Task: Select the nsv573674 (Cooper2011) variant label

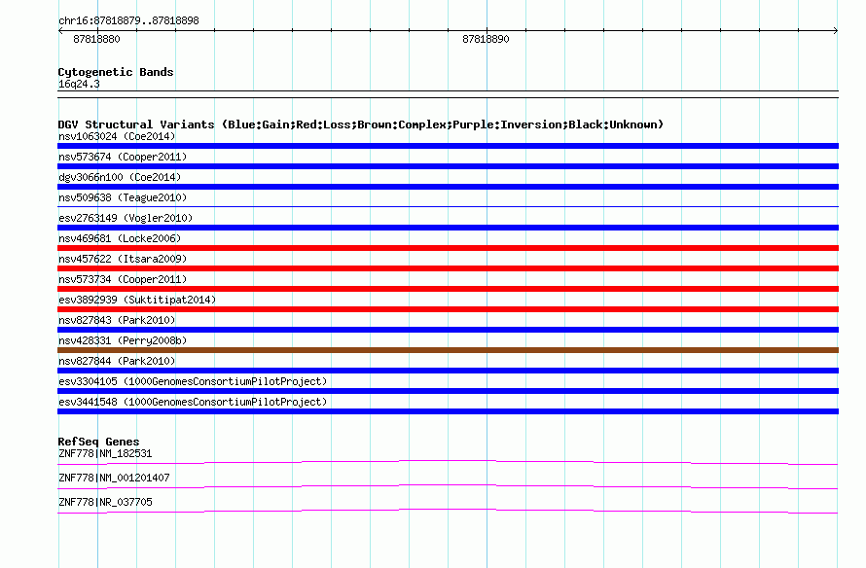Action: 123,157
